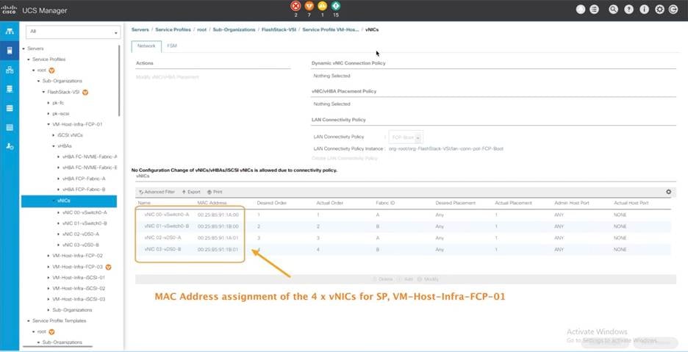Screen dimensions: 688x352
Task: Select vHBA FCP-Fabric-A in tree
Action: point(84,179)
